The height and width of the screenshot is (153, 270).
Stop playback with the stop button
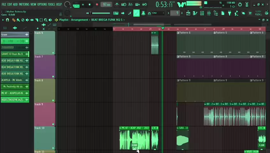[89, 5]
